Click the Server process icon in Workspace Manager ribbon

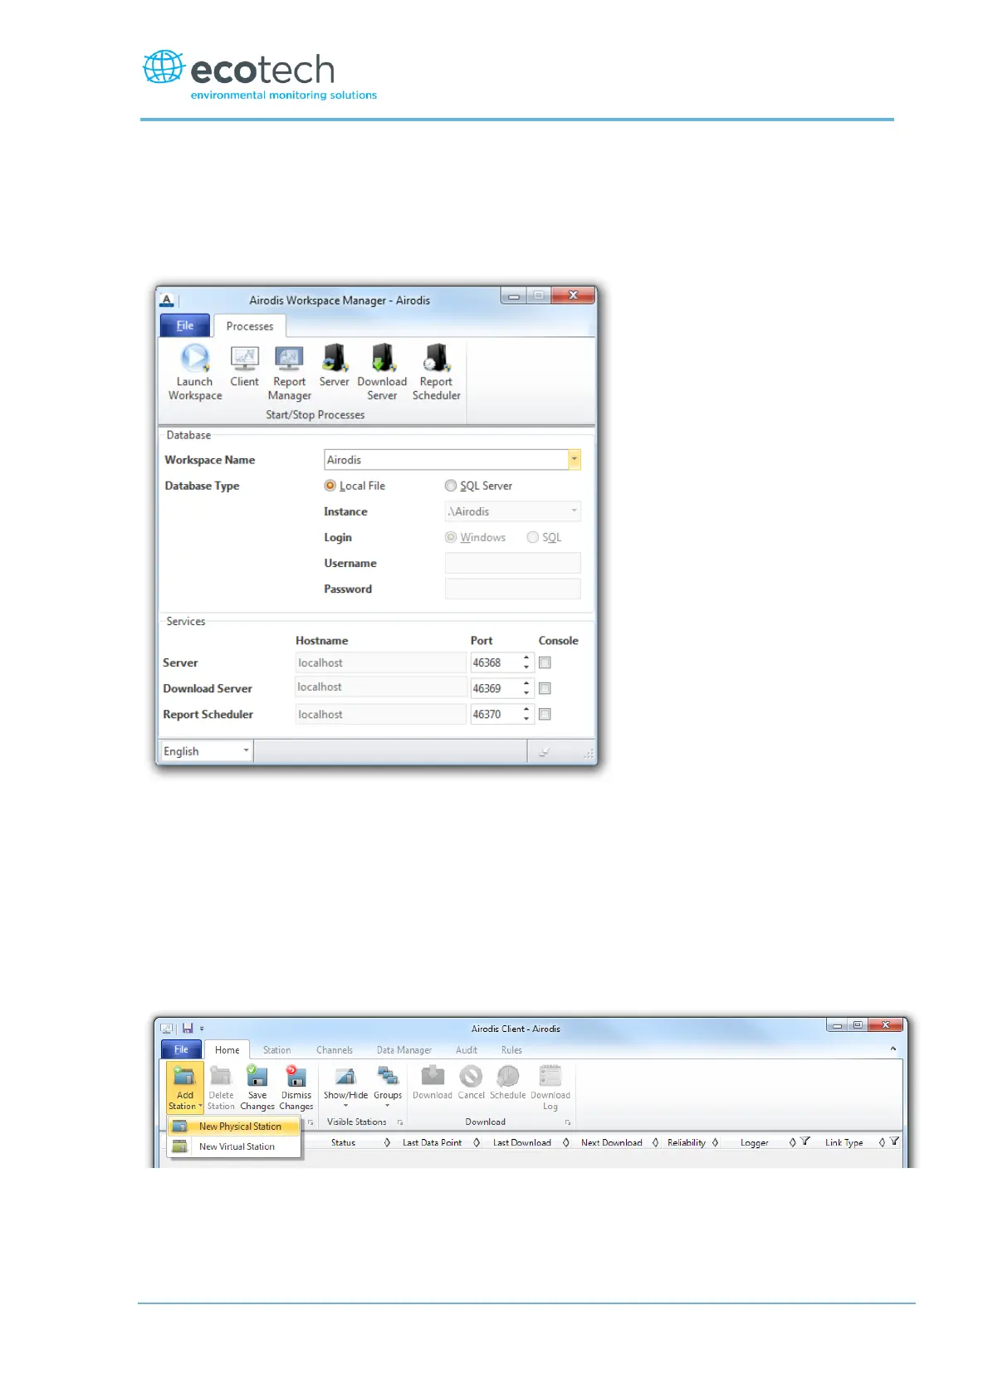(x=335, y=358)
